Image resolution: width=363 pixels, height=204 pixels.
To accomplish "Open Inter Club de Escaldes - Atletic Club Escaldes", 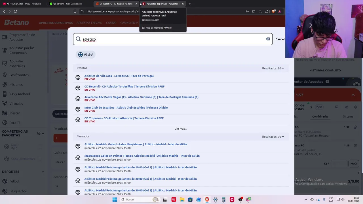I will [x=126, y=108].
